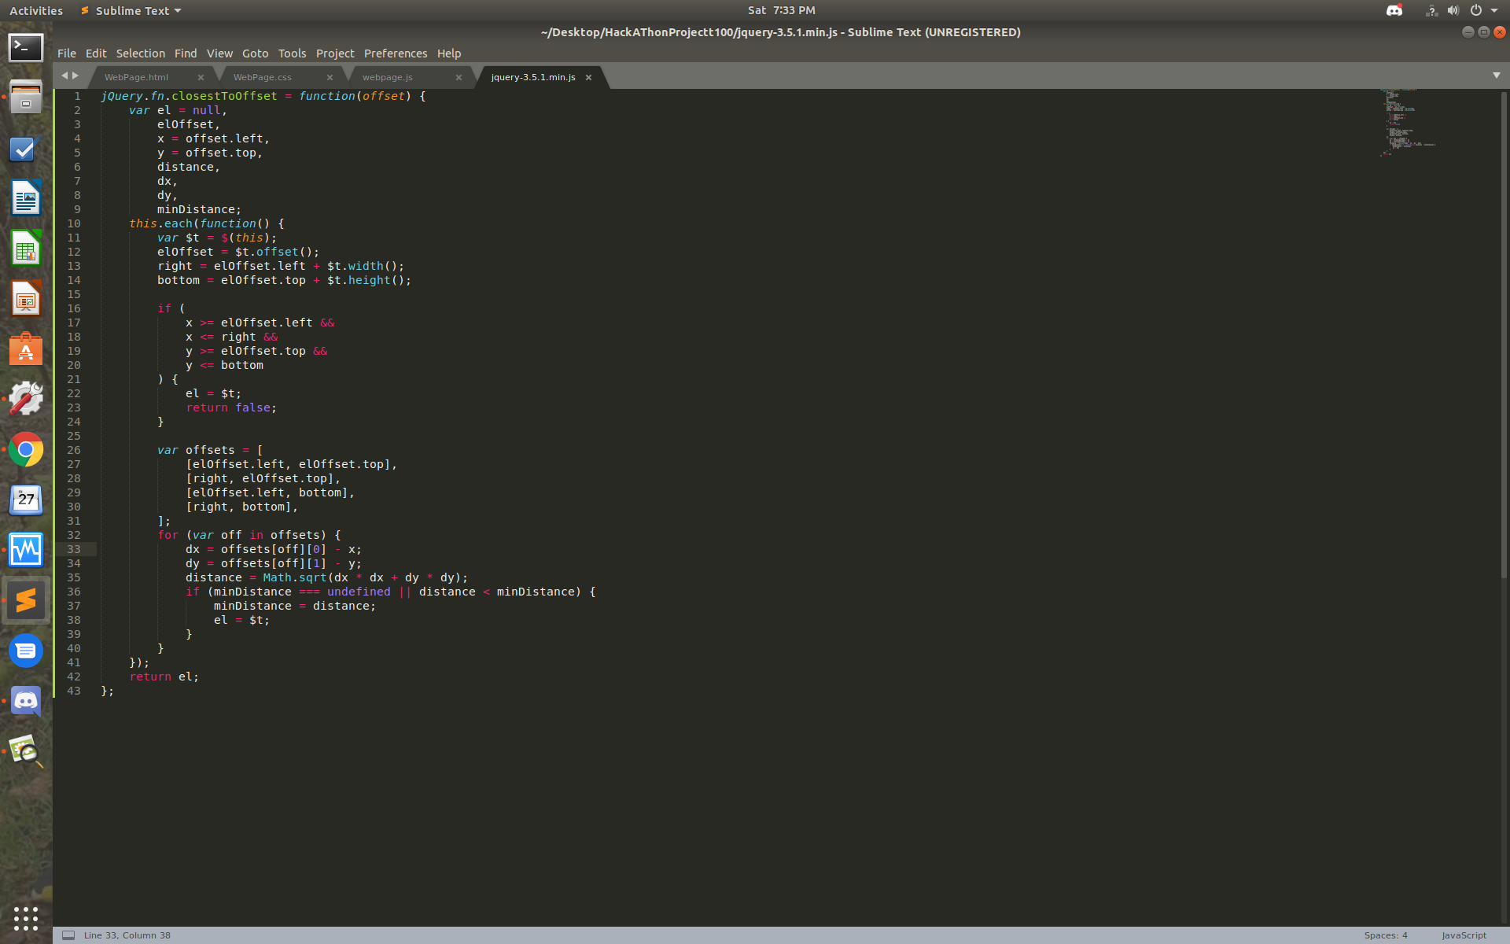Open the Preferences menu
This screenshot has width=1510, height=944.
click(x=395, y=53)
